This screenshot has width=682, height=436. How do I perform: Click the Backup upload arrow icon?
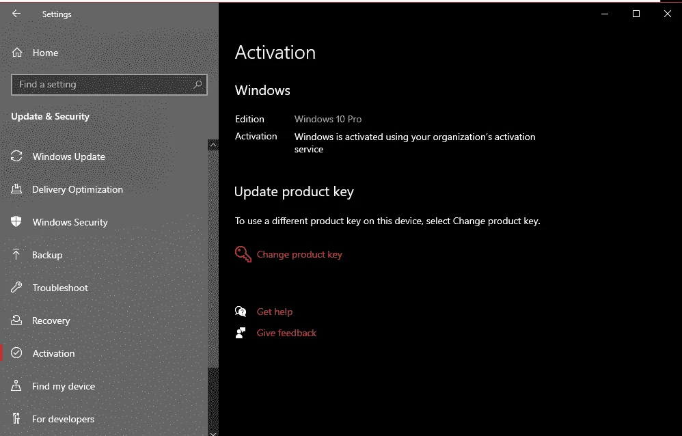16,254
